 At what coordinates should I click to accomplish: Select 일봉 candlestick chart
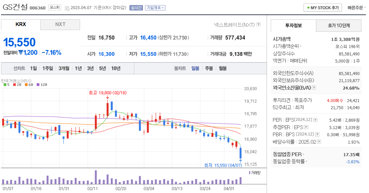(x=195, y=69)
